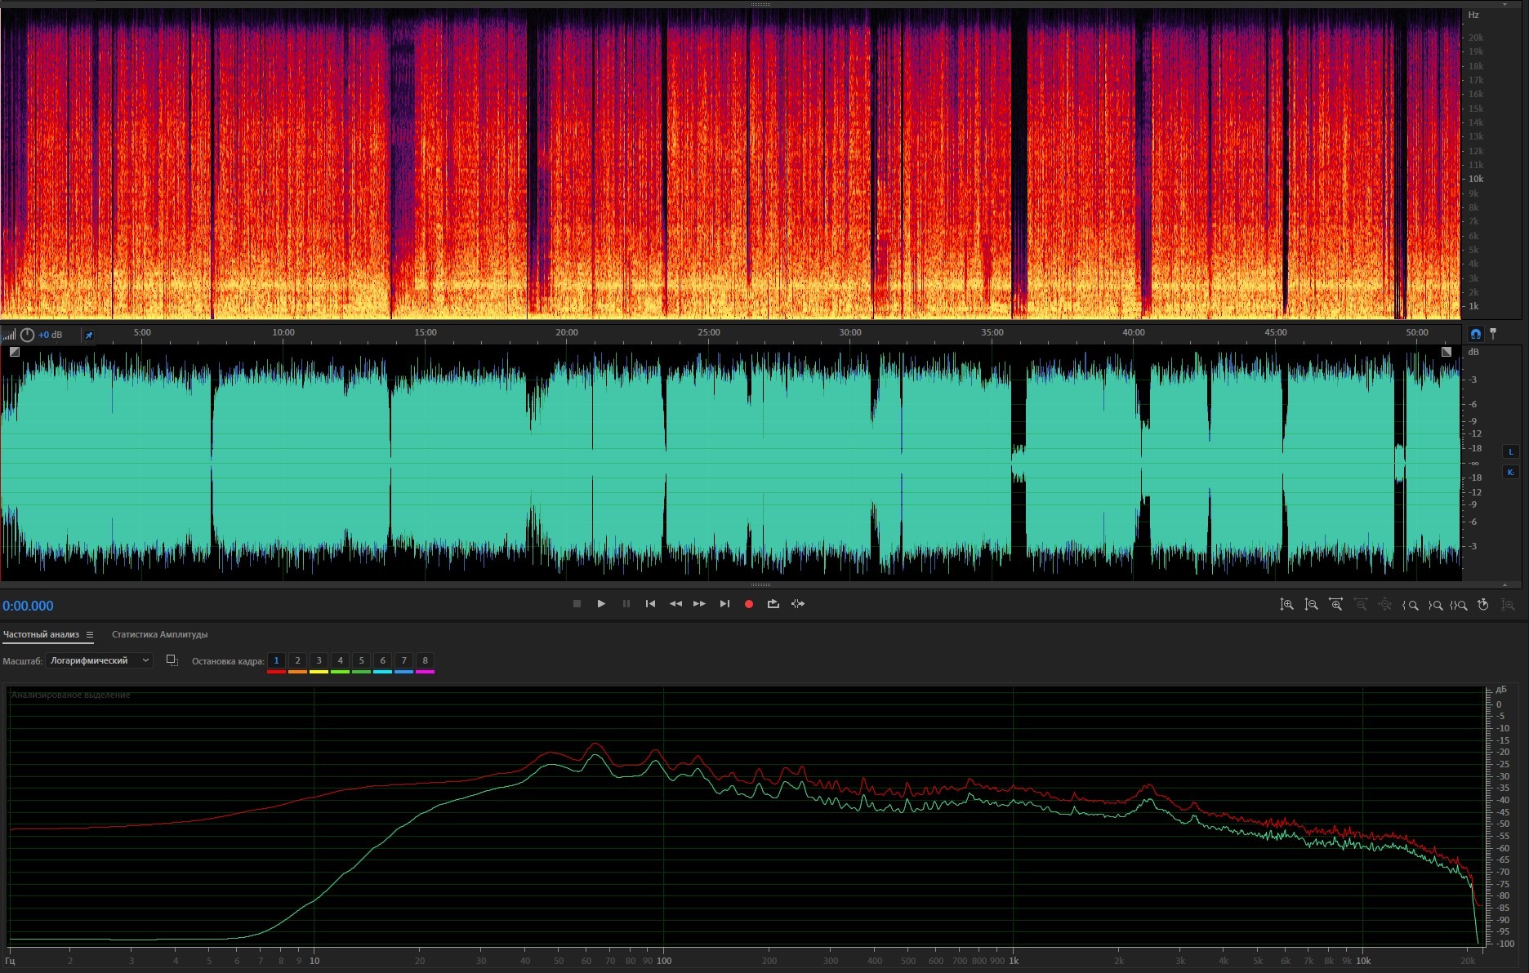Click the zoom out amplitude icon
1529x973 pixels.
pos(1311,605)
